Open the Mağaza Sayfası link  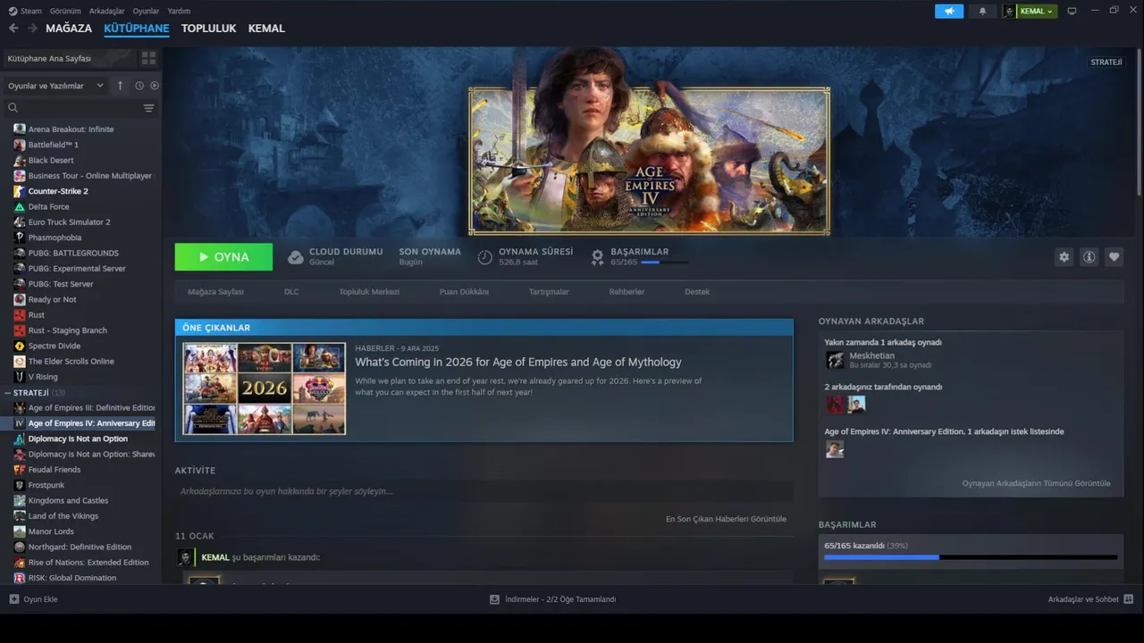point(215,292)
